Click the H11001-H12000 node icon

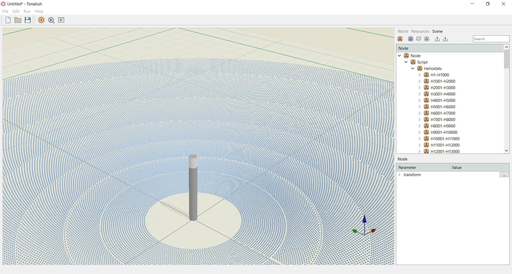[x=426, y=145]
